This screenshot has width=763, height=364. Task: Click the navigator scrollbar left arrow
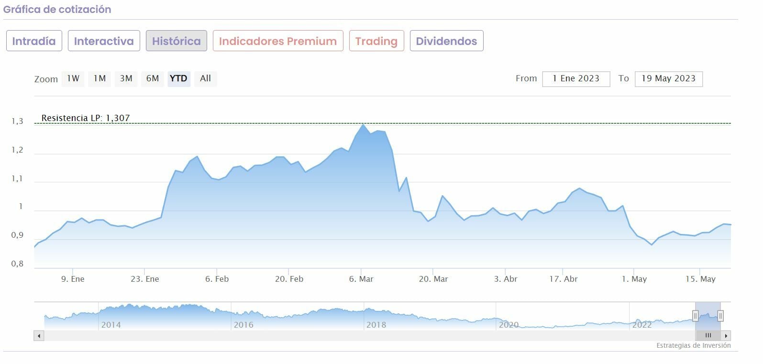[x=39, y=335]
